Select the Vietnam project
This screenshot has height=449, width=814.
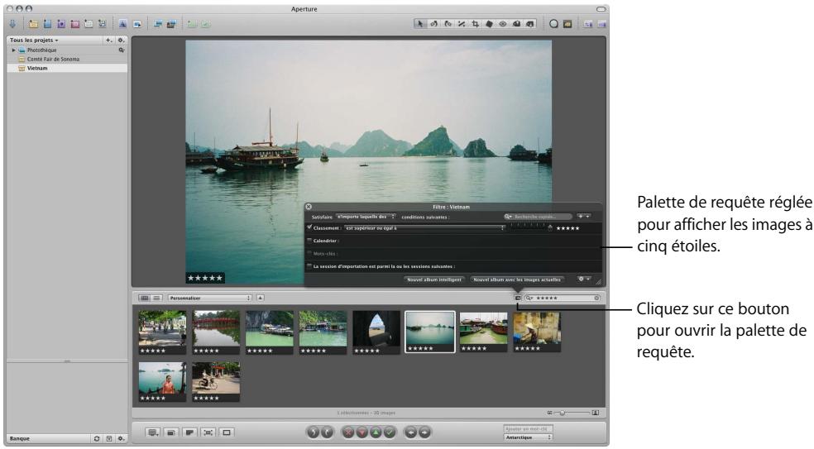[67, 68]
